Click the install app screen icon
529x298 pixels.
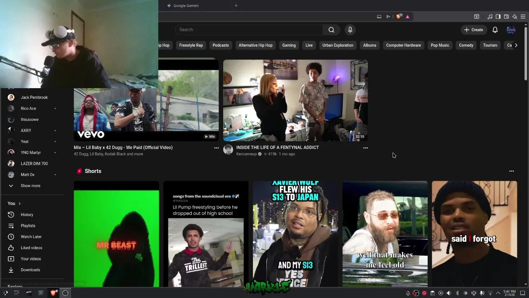pyautogui.click(x=379, y=17)
